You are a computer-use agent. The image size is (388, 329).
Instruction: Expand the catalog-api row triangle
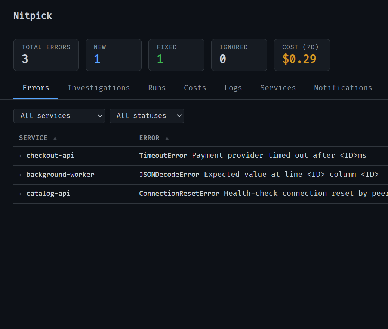coord(21,194)
